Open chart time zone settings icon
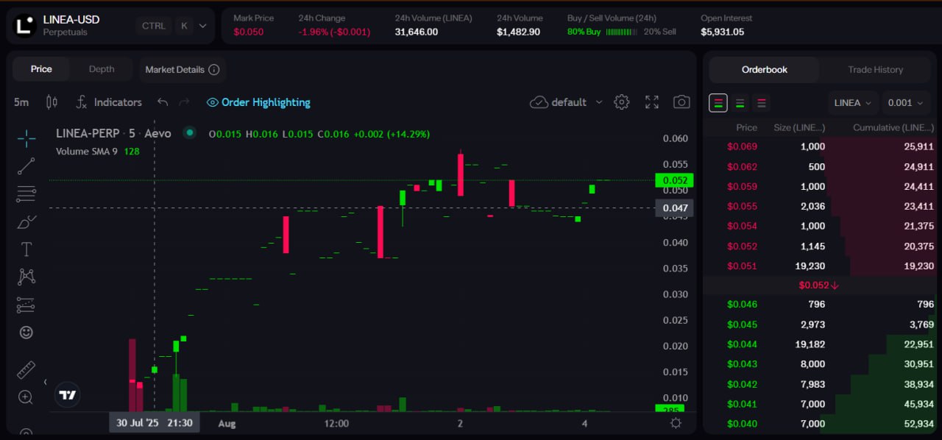The image size is (942, 440). (x=676, y=423)
